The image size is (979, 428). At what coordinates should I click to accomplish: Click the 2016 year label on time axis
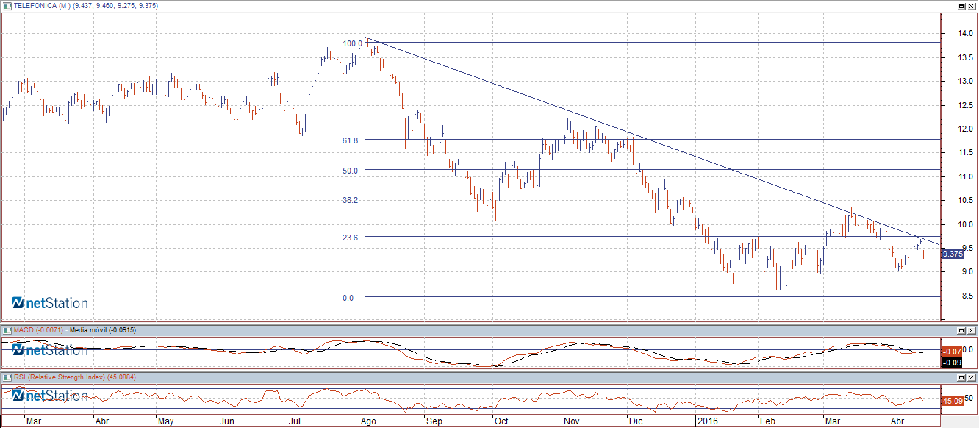pos(707,422)
